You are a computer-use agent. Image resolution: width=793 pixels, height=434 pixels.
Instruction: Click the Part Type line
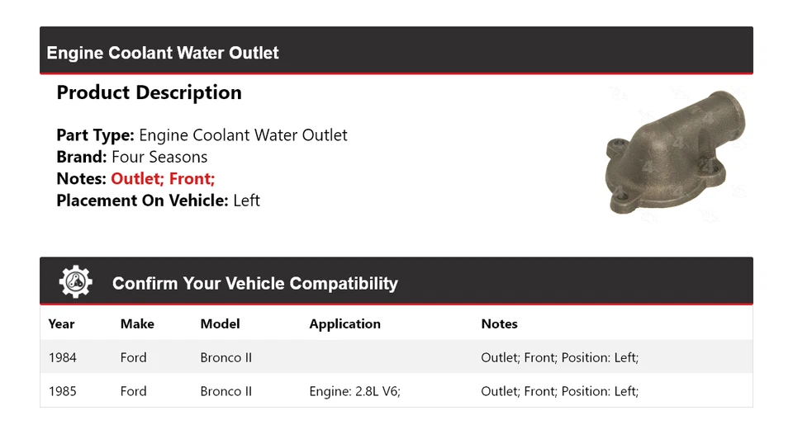click(x=202, y=135)
